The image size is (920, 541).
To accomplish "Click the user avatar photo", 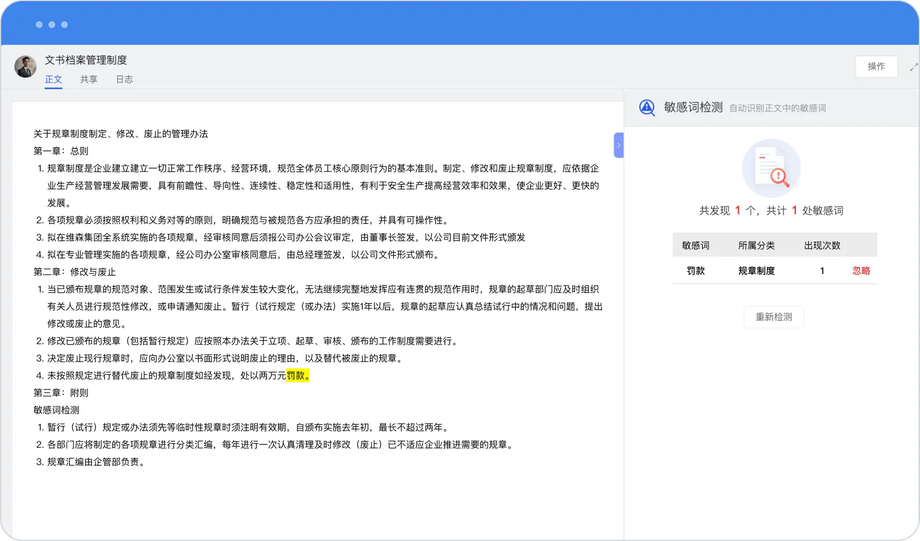I will click(25, 67).
